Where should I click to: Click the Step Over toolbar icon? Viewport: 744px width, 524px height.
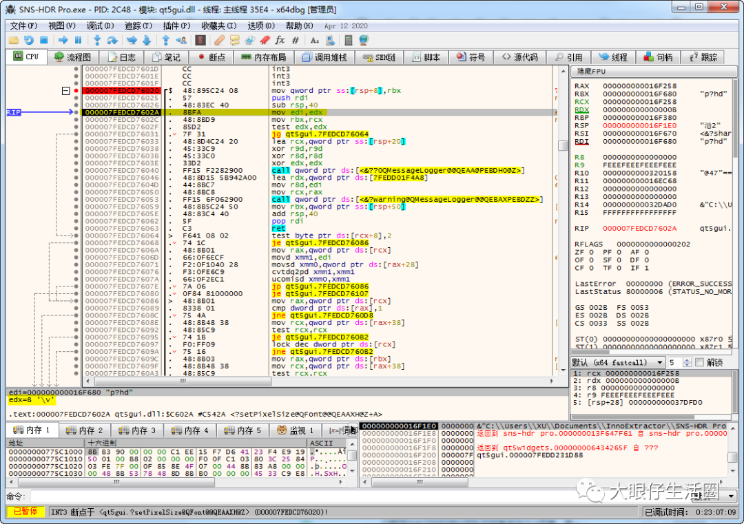112,41
